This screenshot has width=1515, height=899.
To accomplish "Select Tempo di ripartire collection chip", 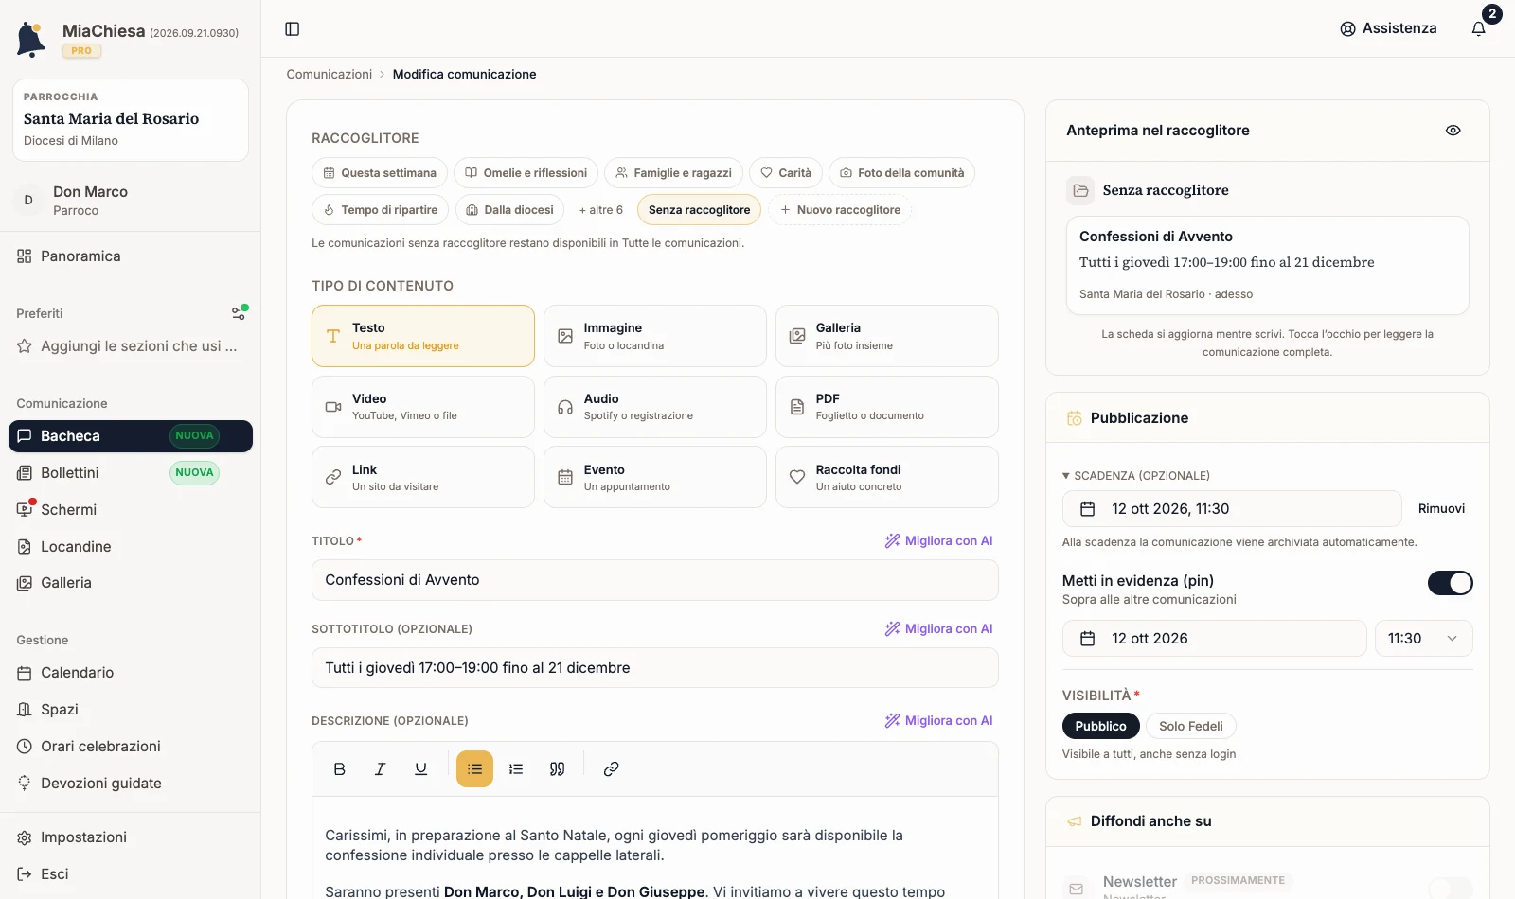I will pos(381,210).
